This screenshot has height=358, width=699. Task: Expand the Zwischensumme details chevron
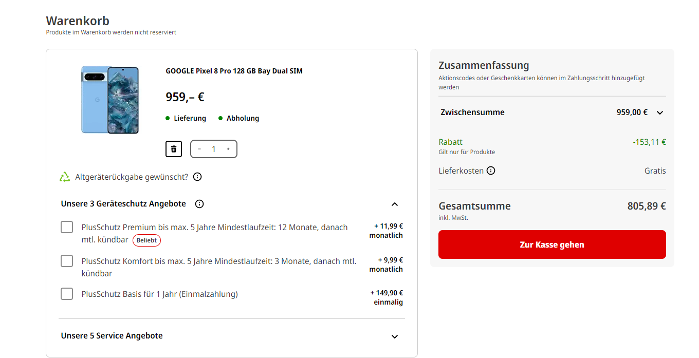[660, 112]
